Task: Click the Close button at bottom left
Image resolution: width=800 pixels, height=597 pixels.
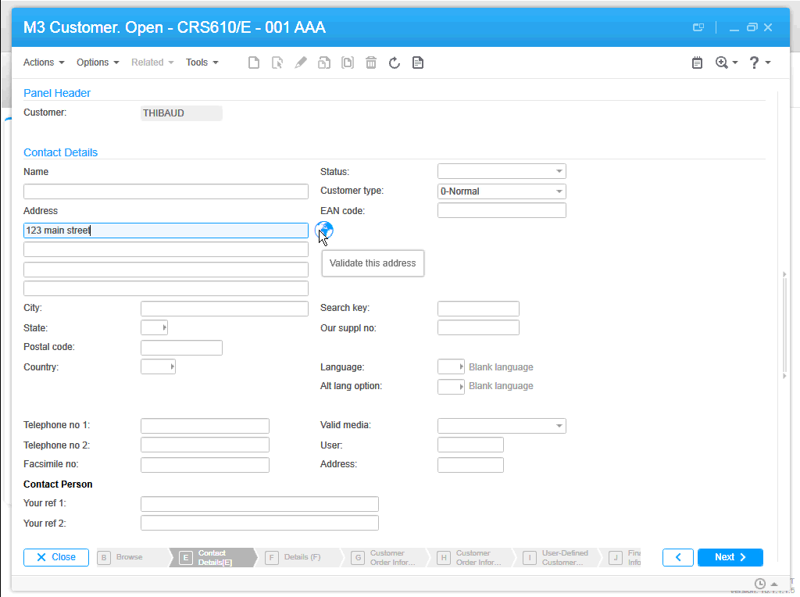Action: coord(56,557)
